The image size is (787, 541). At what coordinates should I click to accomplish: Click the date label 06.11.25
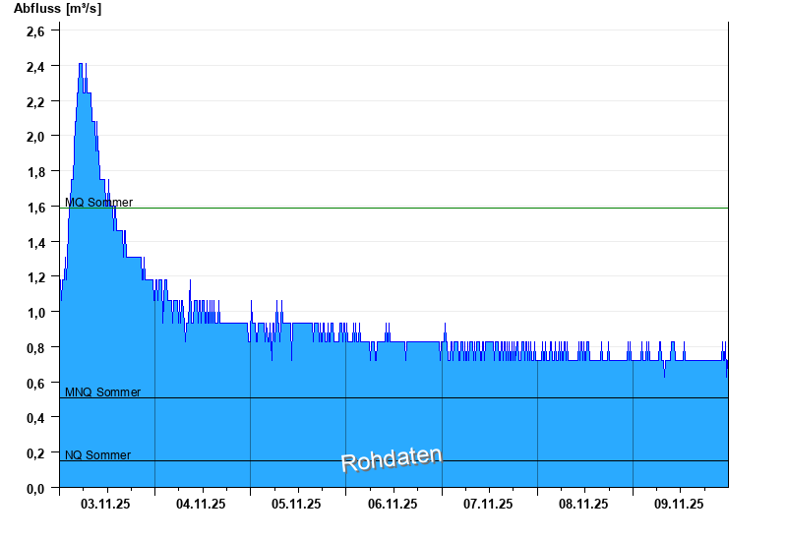(393, 504)
